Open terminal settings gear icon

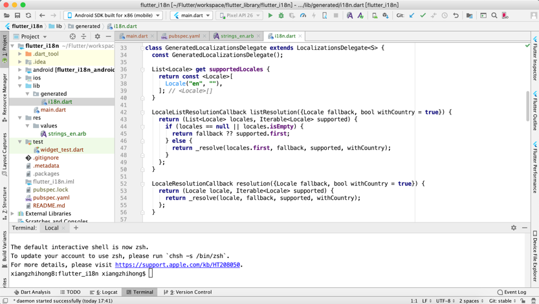[514, 228]
